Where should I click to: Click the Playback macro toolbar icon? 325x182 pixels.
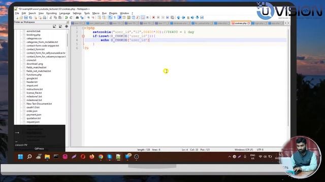(163, 18)
